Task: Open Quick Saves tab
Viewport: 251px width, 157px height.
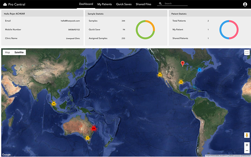Action: [124, 4]
